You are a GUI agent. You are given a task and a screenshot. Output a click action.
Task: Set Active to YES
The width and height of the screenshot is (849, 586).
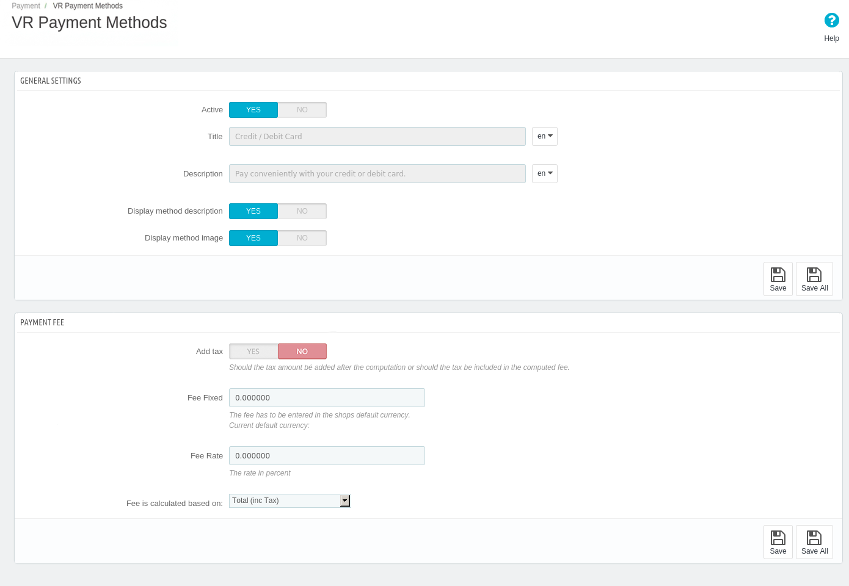pyautogui.click(x=253, y=110)
